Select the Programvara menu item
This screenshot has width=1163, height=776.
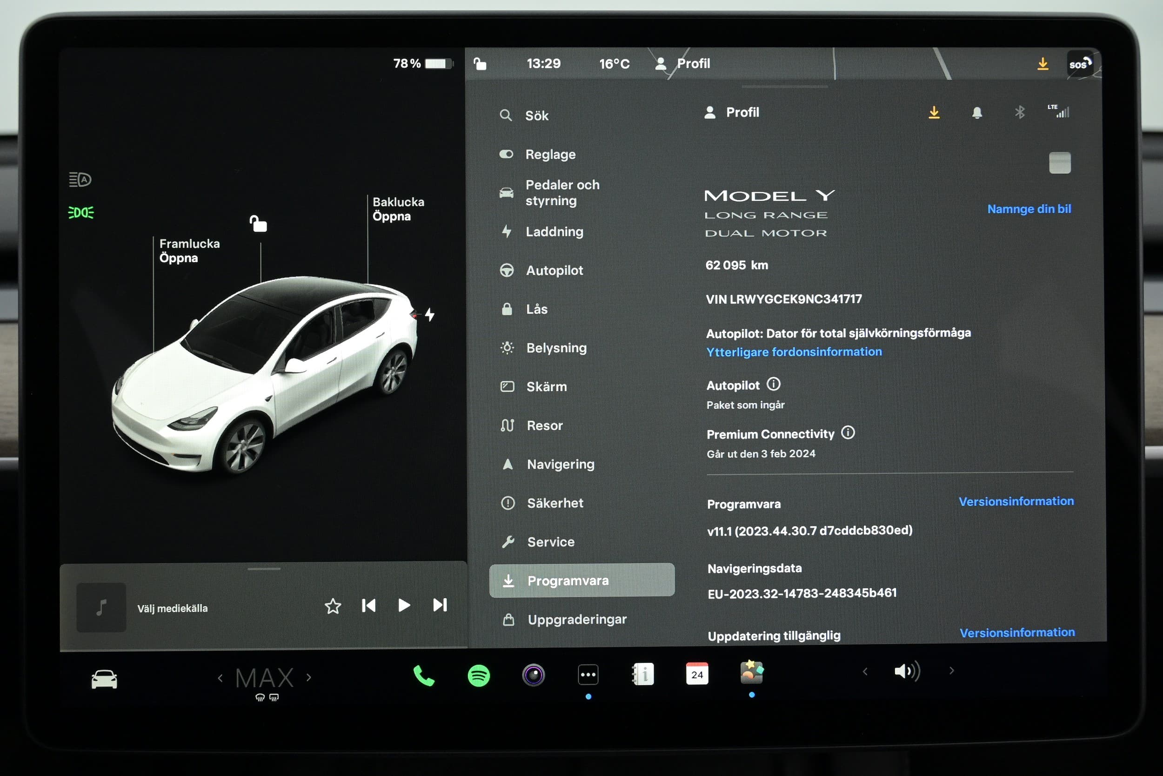581,580
